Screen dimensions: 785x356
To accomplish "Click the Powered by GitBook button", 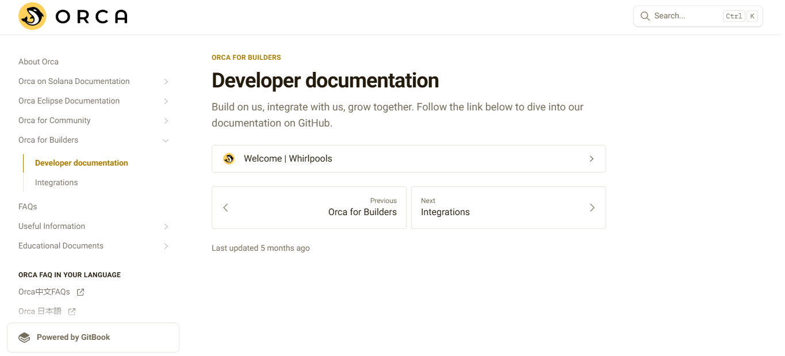I will [93, 338].
